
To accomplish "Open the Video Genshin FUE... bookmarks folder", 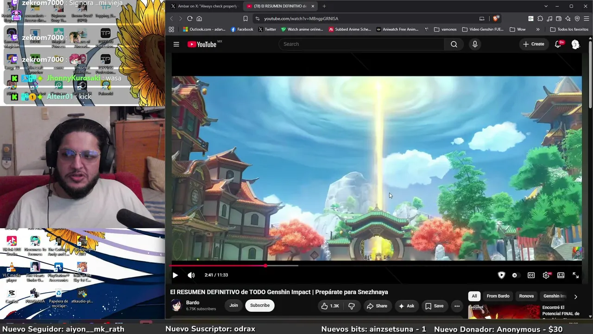I will click(483, 29).
